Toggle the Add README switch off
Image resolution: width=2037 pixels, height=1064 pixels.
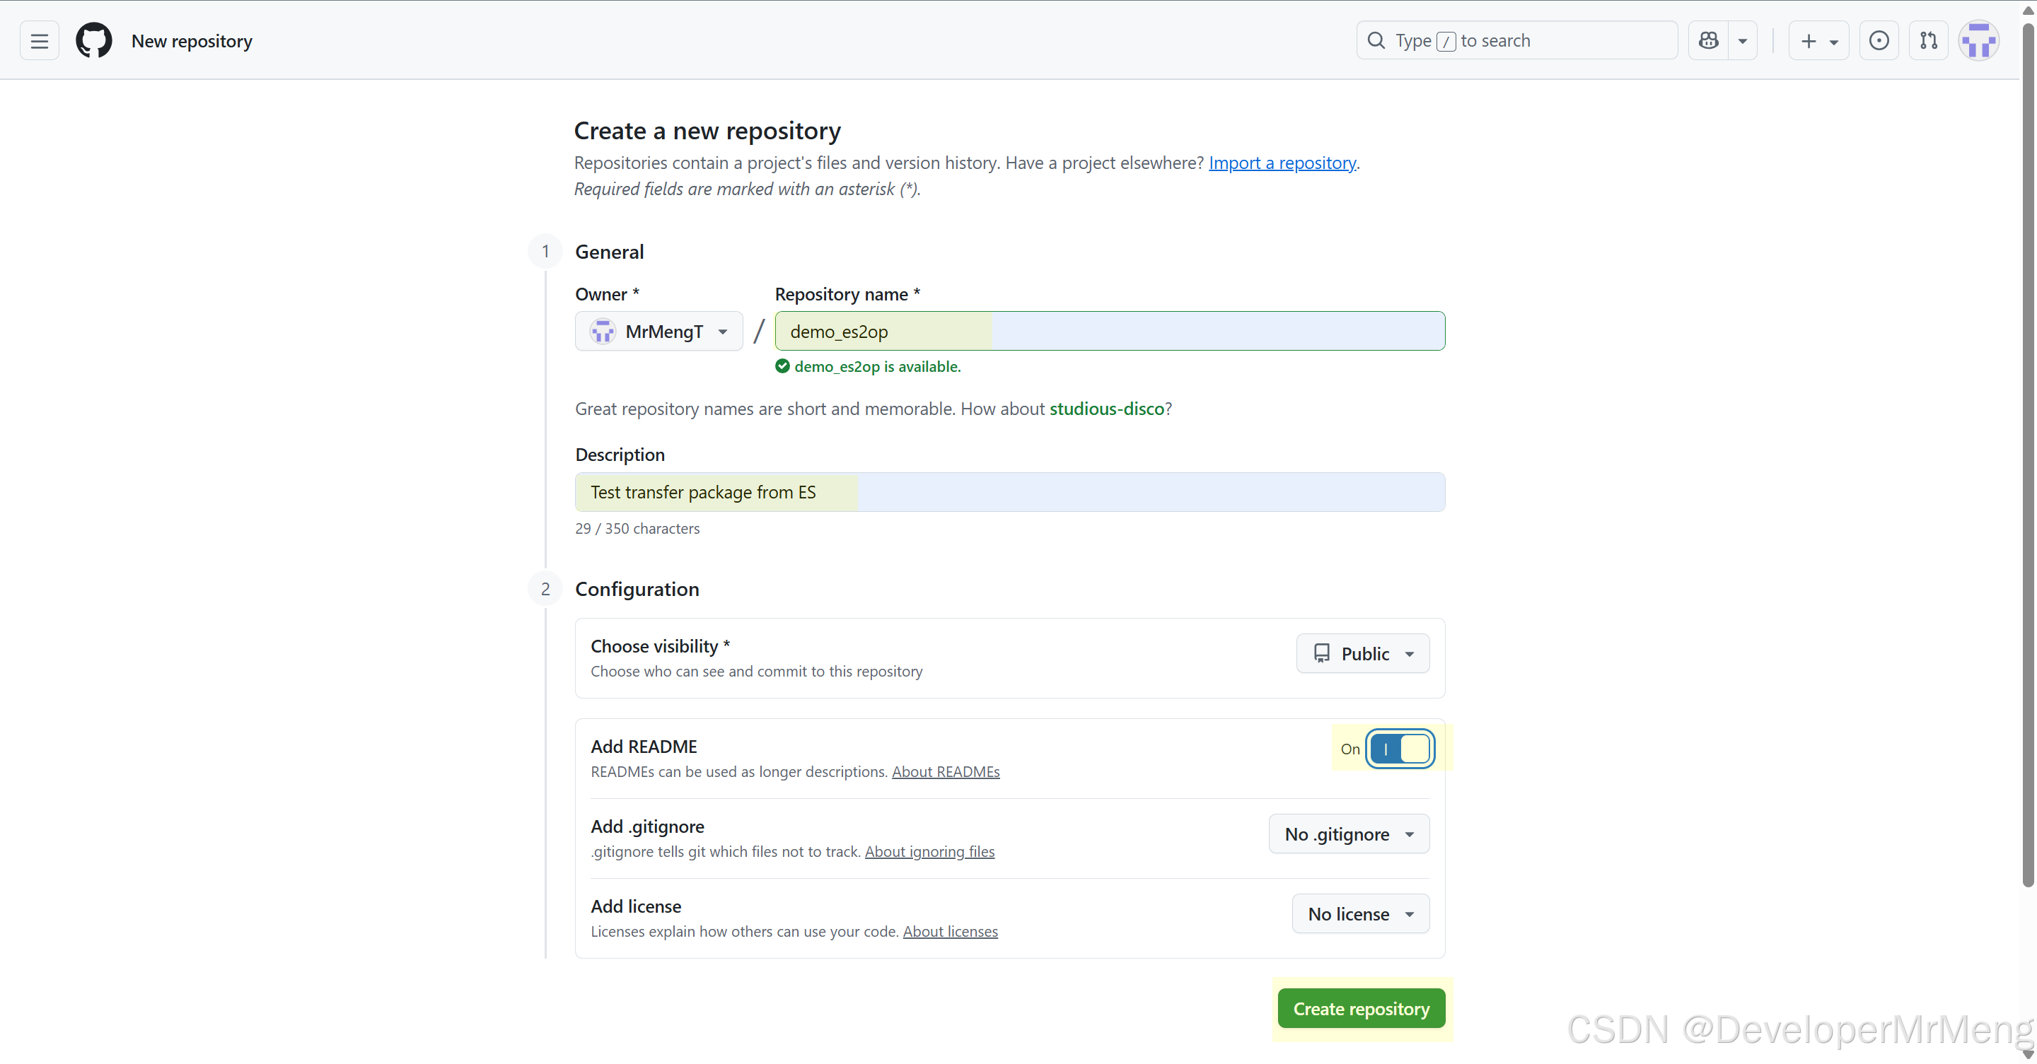1400,749
